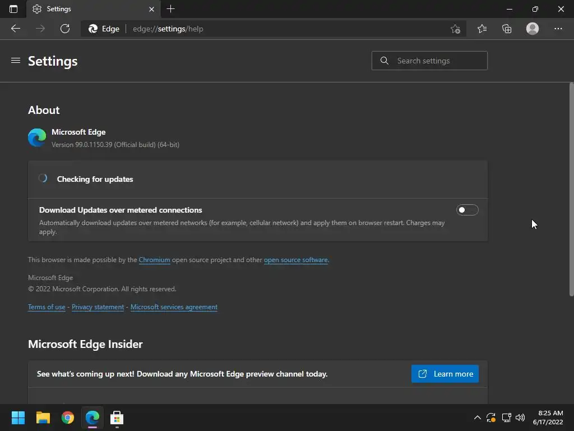Click the About heading
This screenshot has height=431, width=574.
pos(44,110)
